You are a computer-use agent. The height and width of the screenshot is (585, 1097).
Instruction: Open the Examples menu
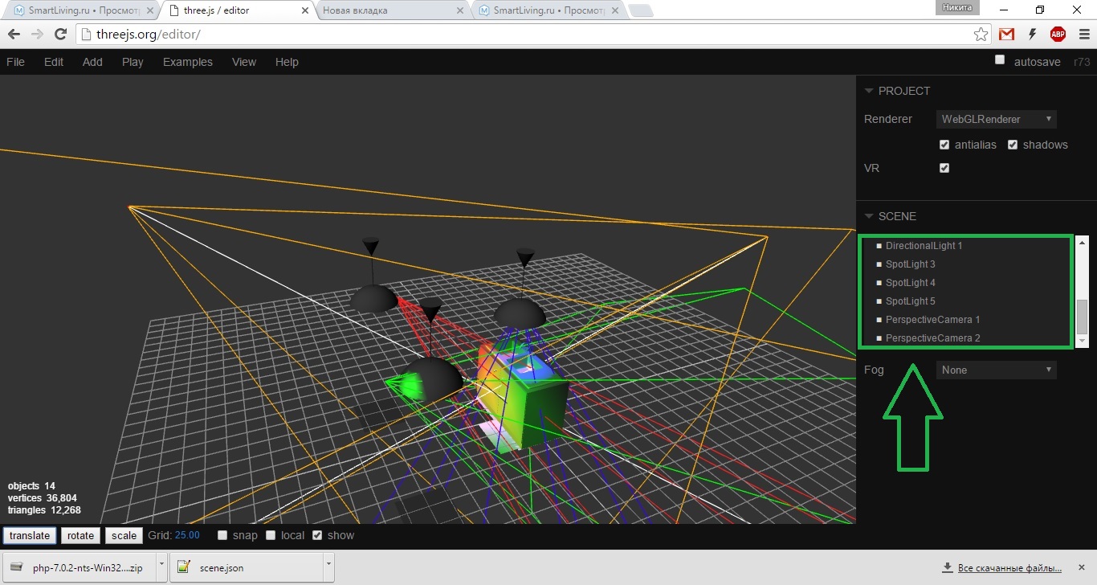pos(187,62)
